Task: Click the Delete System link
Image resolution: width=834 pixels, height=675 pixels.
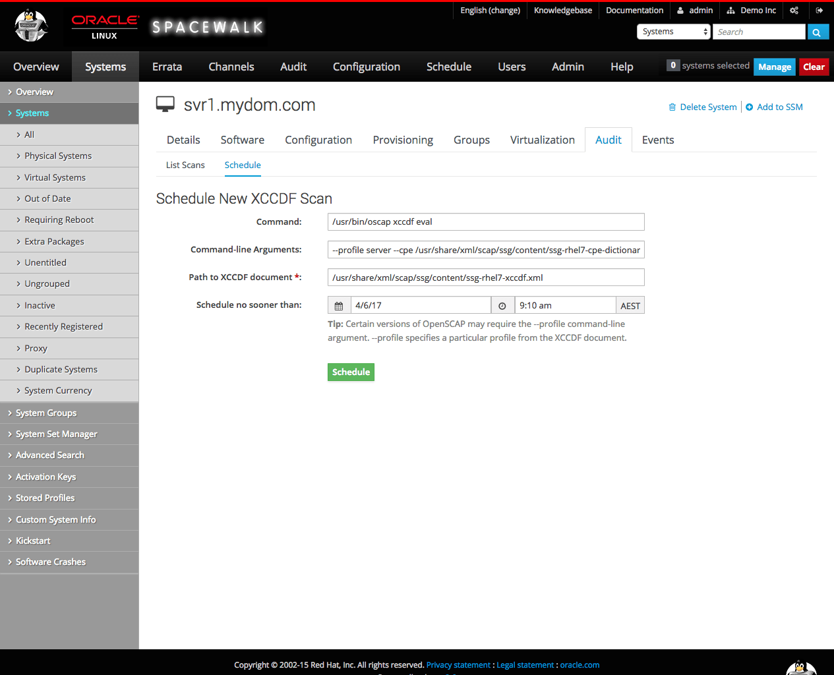Action: pos(708,107)
